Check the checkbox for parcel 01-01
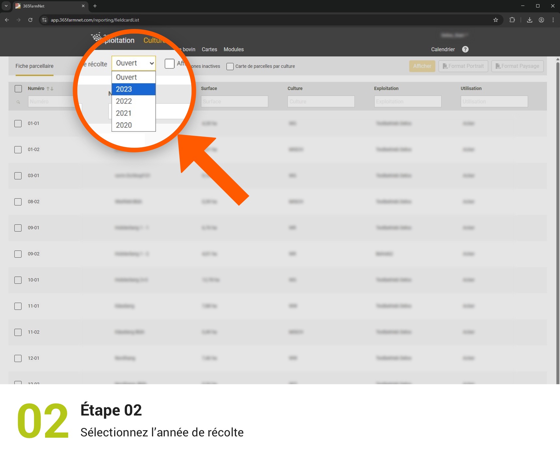560x454 pixels. click(x=18, y=123)
